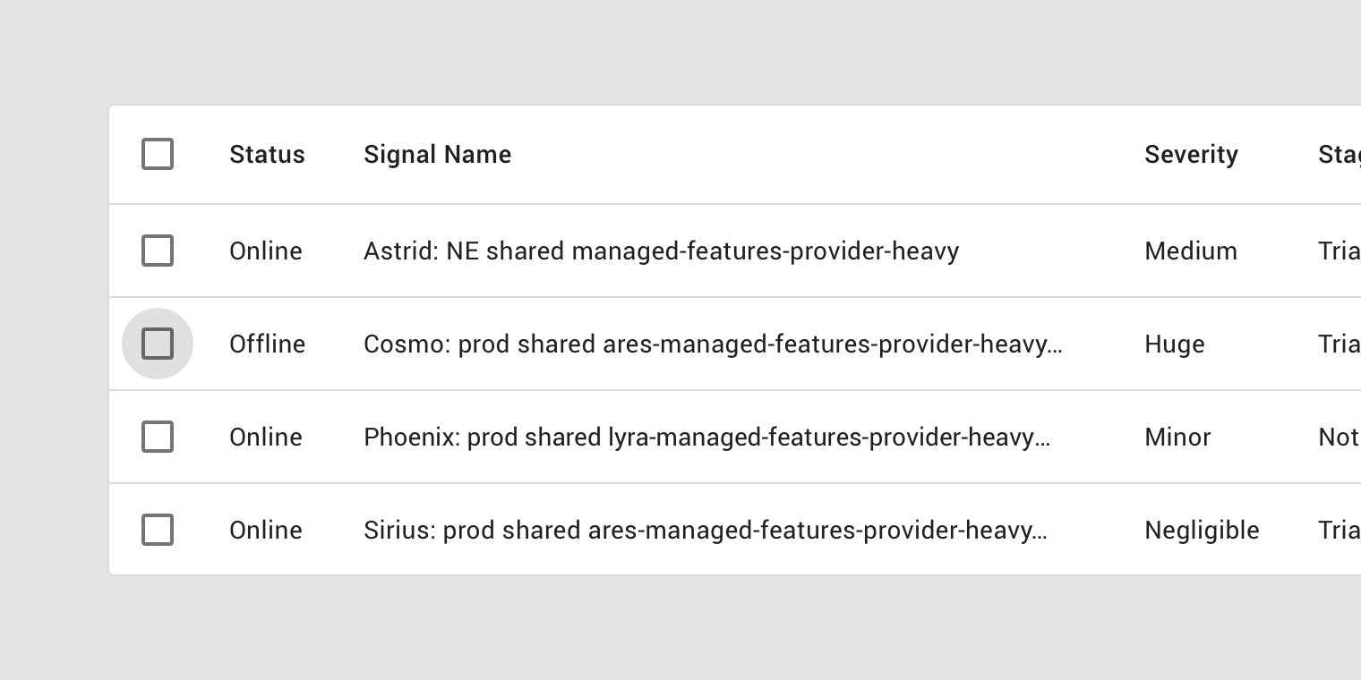Image resolution: width=1361 pixels, height=680 pixels.
Task: Select the Minor severity cell
Action: click(x=1177, y=438)
